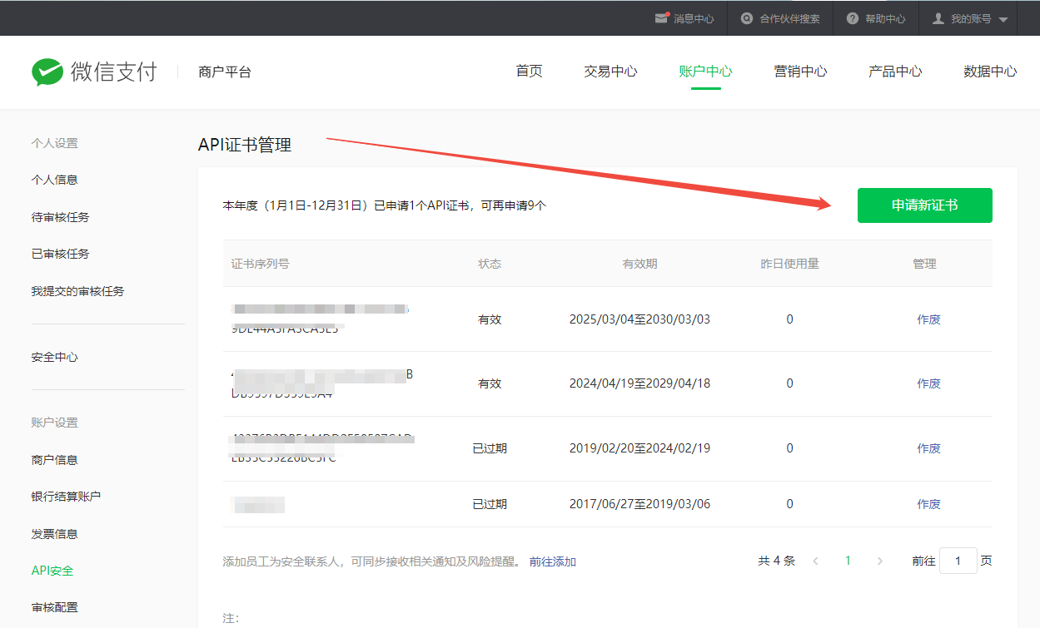Click the API证书管理 page heading
The image size is (1040, 628).
point(245,145)
